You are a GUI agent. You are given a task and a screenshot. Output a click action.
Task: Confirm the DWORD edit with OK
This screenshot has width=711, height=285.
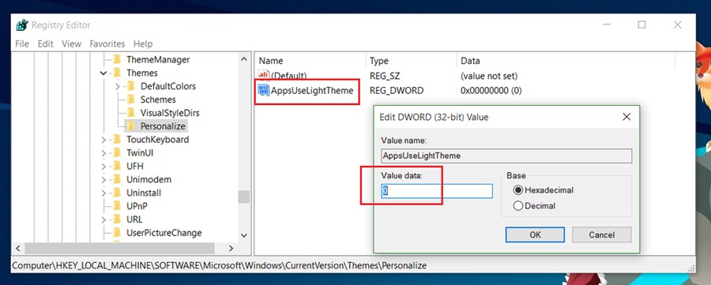pyautogui.click(x=535, y=234)
